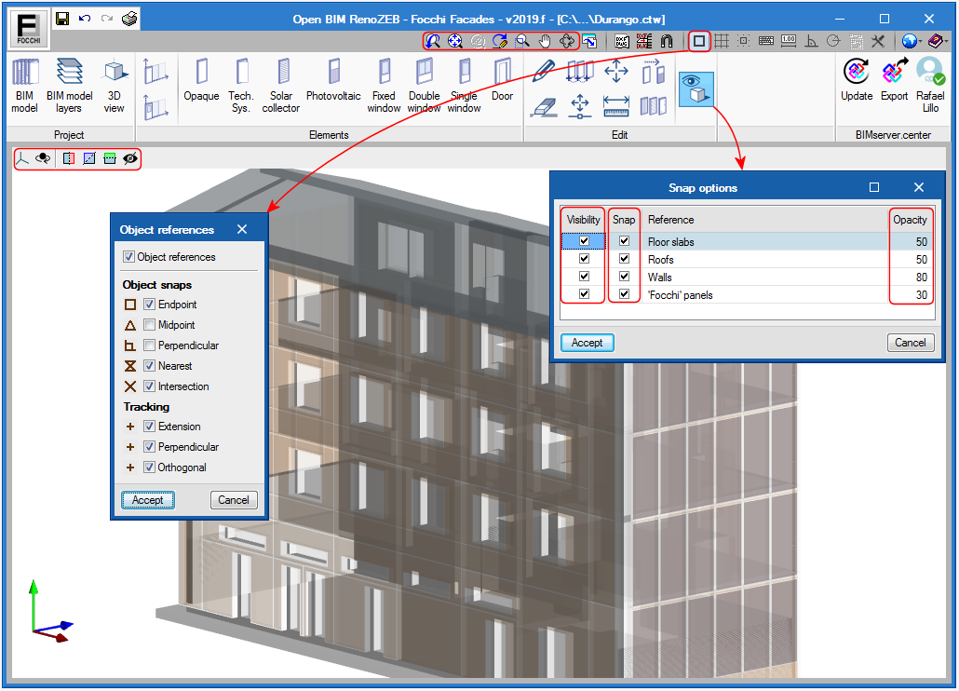Open Snap options eye-cube button
This screenshot has width=959, height=691.
click(x=696, y=89)
